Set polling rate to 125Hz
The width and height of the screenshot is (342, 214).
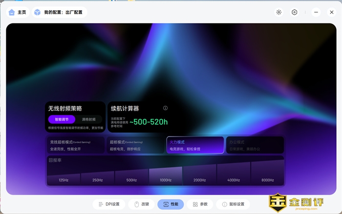pos(64,179)
